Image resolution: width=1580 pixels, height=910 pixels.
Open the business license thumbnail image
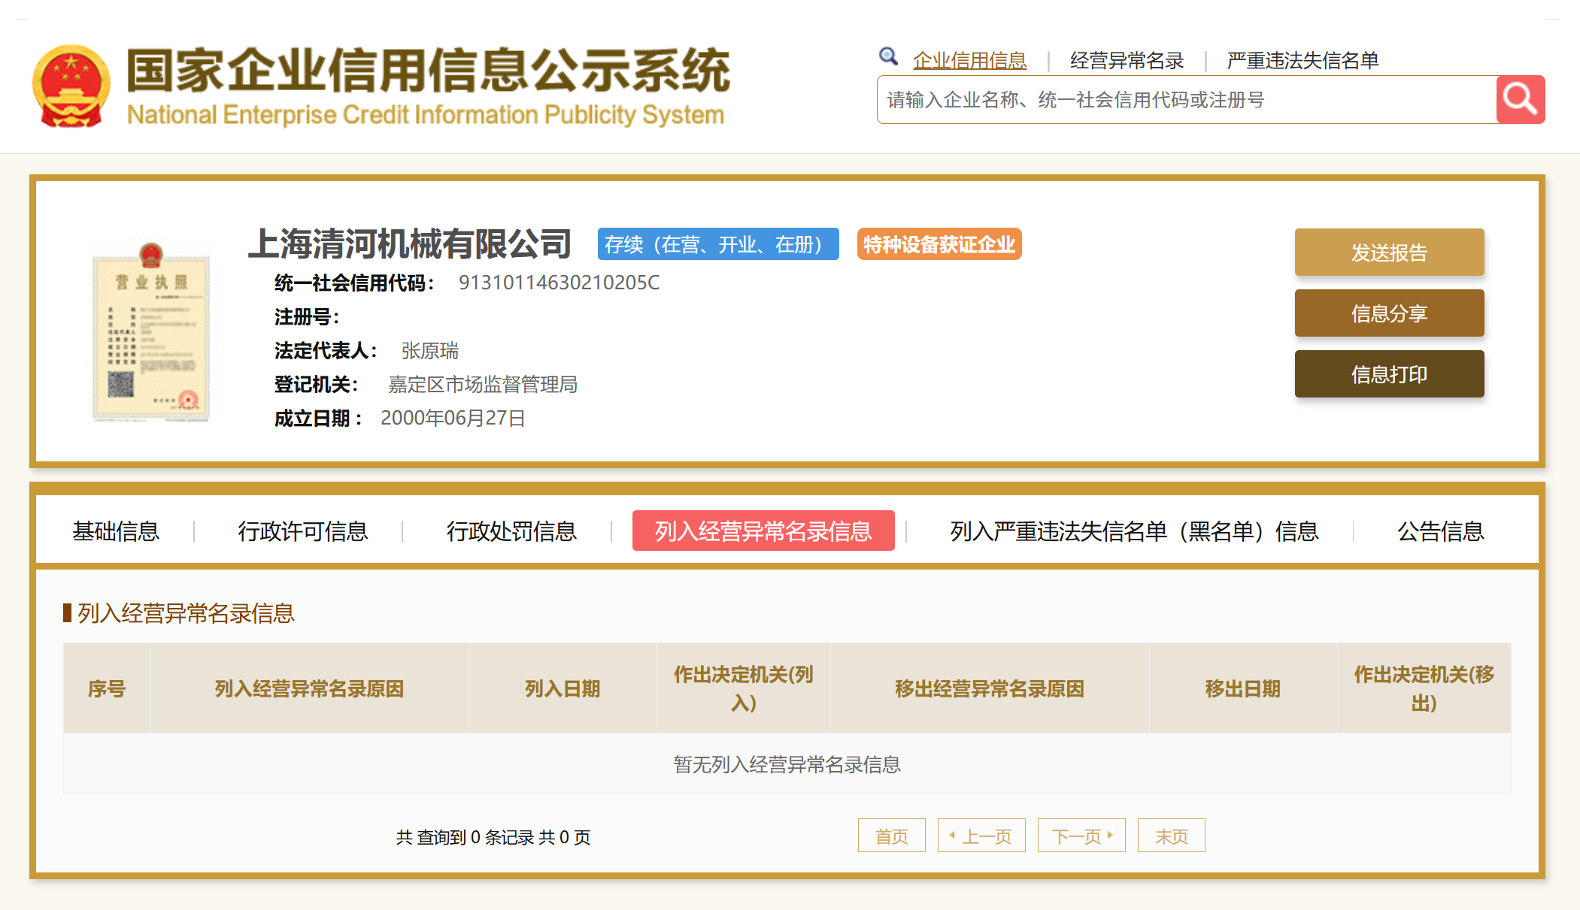(151, 331)
